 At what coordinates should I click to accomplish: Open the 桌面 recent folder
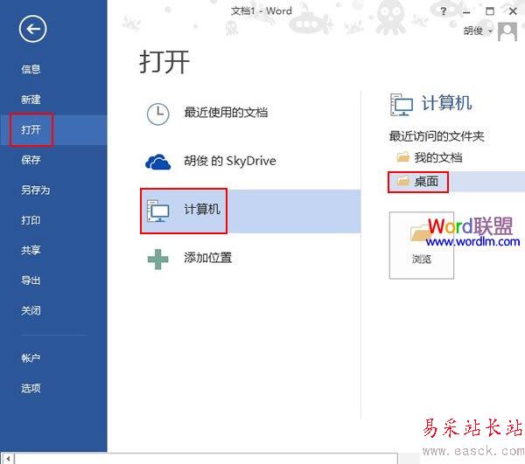[426, 182]
